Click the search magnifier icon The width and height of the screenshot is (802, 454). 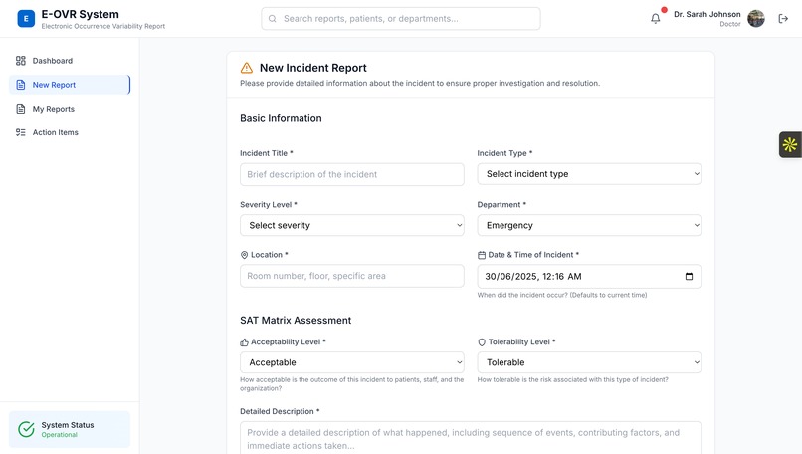coord(272,19)
